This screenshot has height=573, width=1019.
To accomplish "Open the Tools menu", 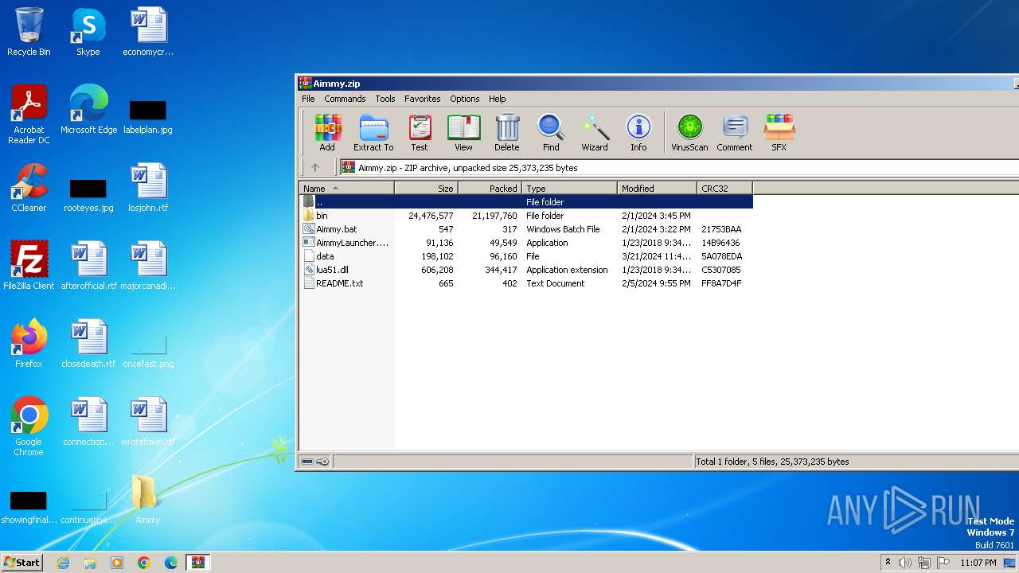I will [385, 99].
